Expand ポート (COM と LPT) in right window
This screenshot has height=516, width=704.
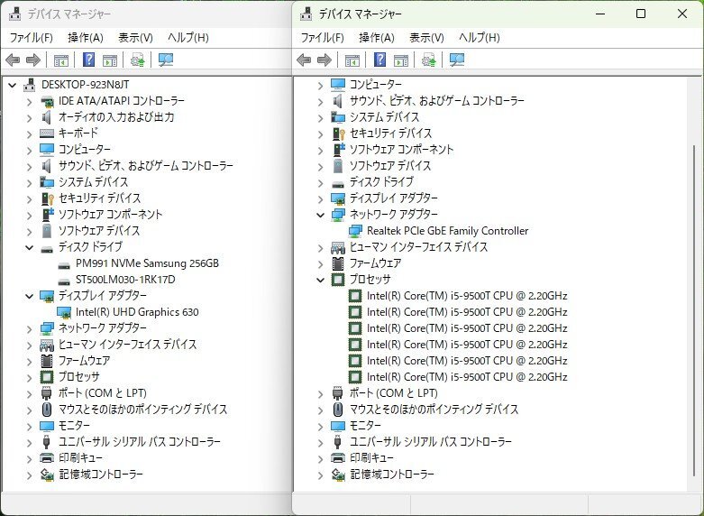coord(321,394)
